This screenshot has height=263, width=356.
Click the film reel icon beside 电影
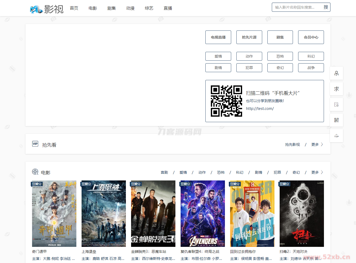tap(35, 172)
